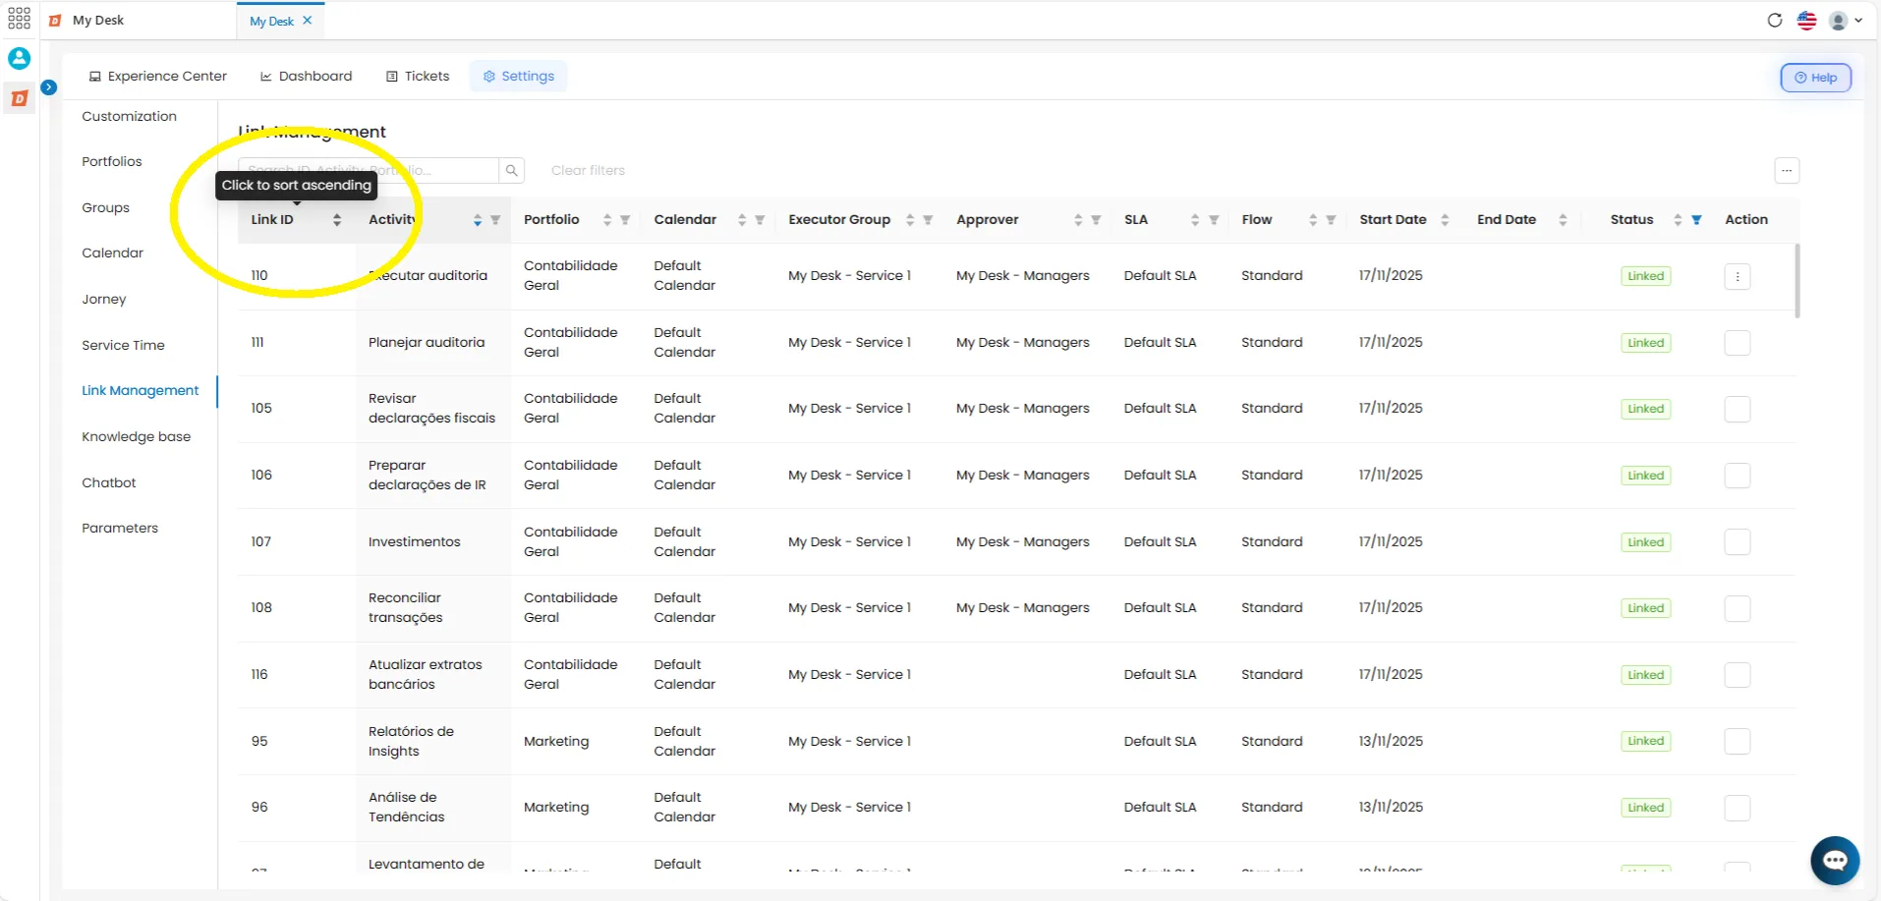Open the chat support bubble
The width and height of the screenshot is (1881, 901).
[1835, 861]
